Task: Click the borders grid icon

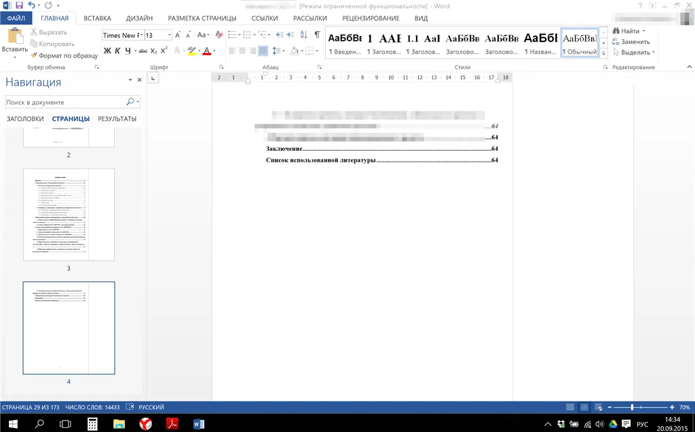Action: 309,51
